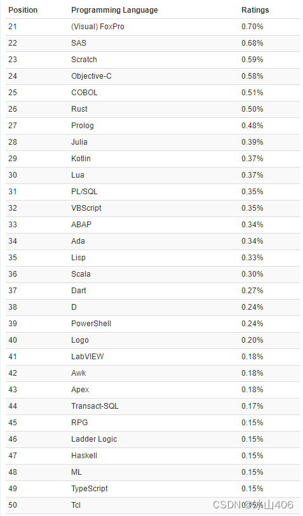Click the 0.70% rating value
The image size is (303, 516).
pyautogui.click(x=252, y=27)
